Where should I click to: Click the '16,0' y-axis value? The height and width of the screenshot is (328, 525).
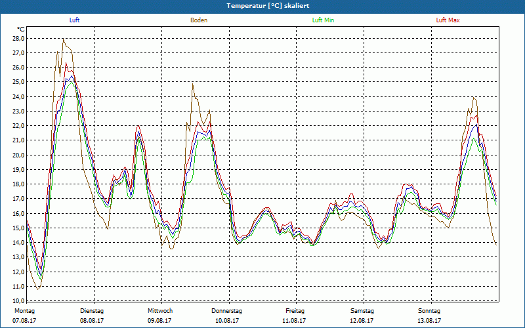[x=19, y=213]
